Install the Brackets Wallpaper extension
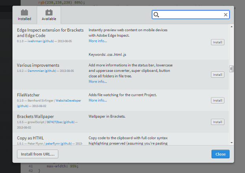 click(217, 122)
